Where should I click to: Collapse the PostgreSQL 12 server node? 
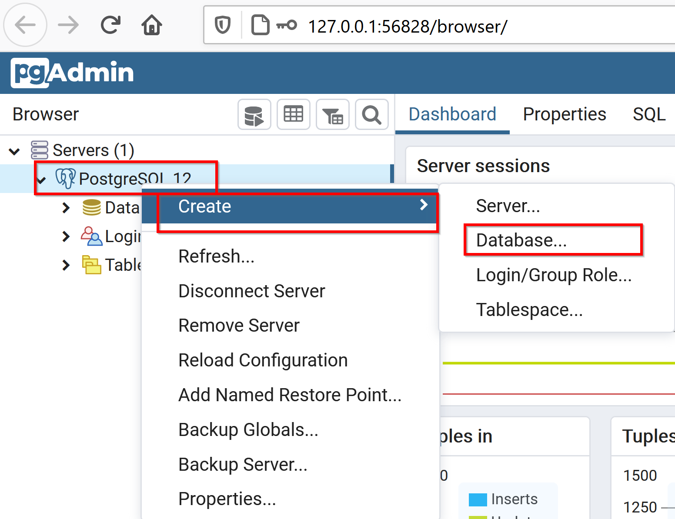point(42,180)
